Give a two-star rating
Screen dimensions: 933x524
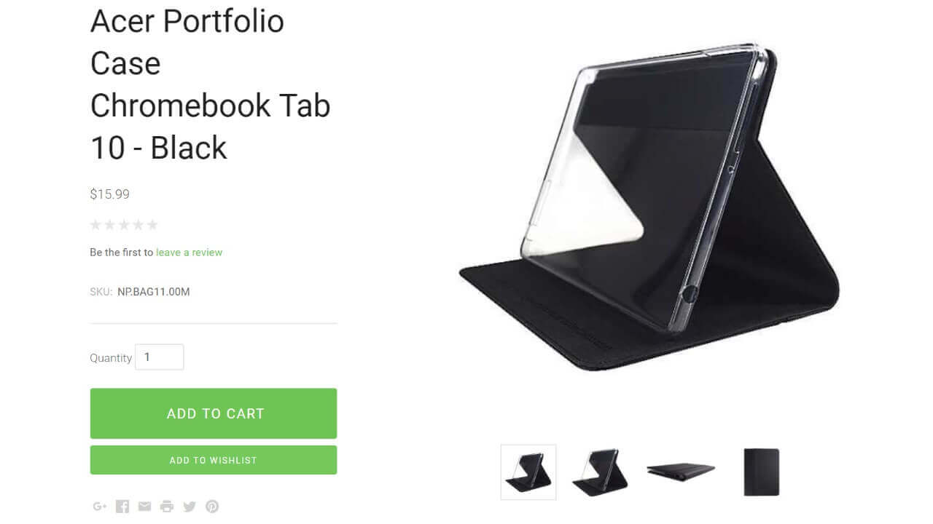point(110,225)
